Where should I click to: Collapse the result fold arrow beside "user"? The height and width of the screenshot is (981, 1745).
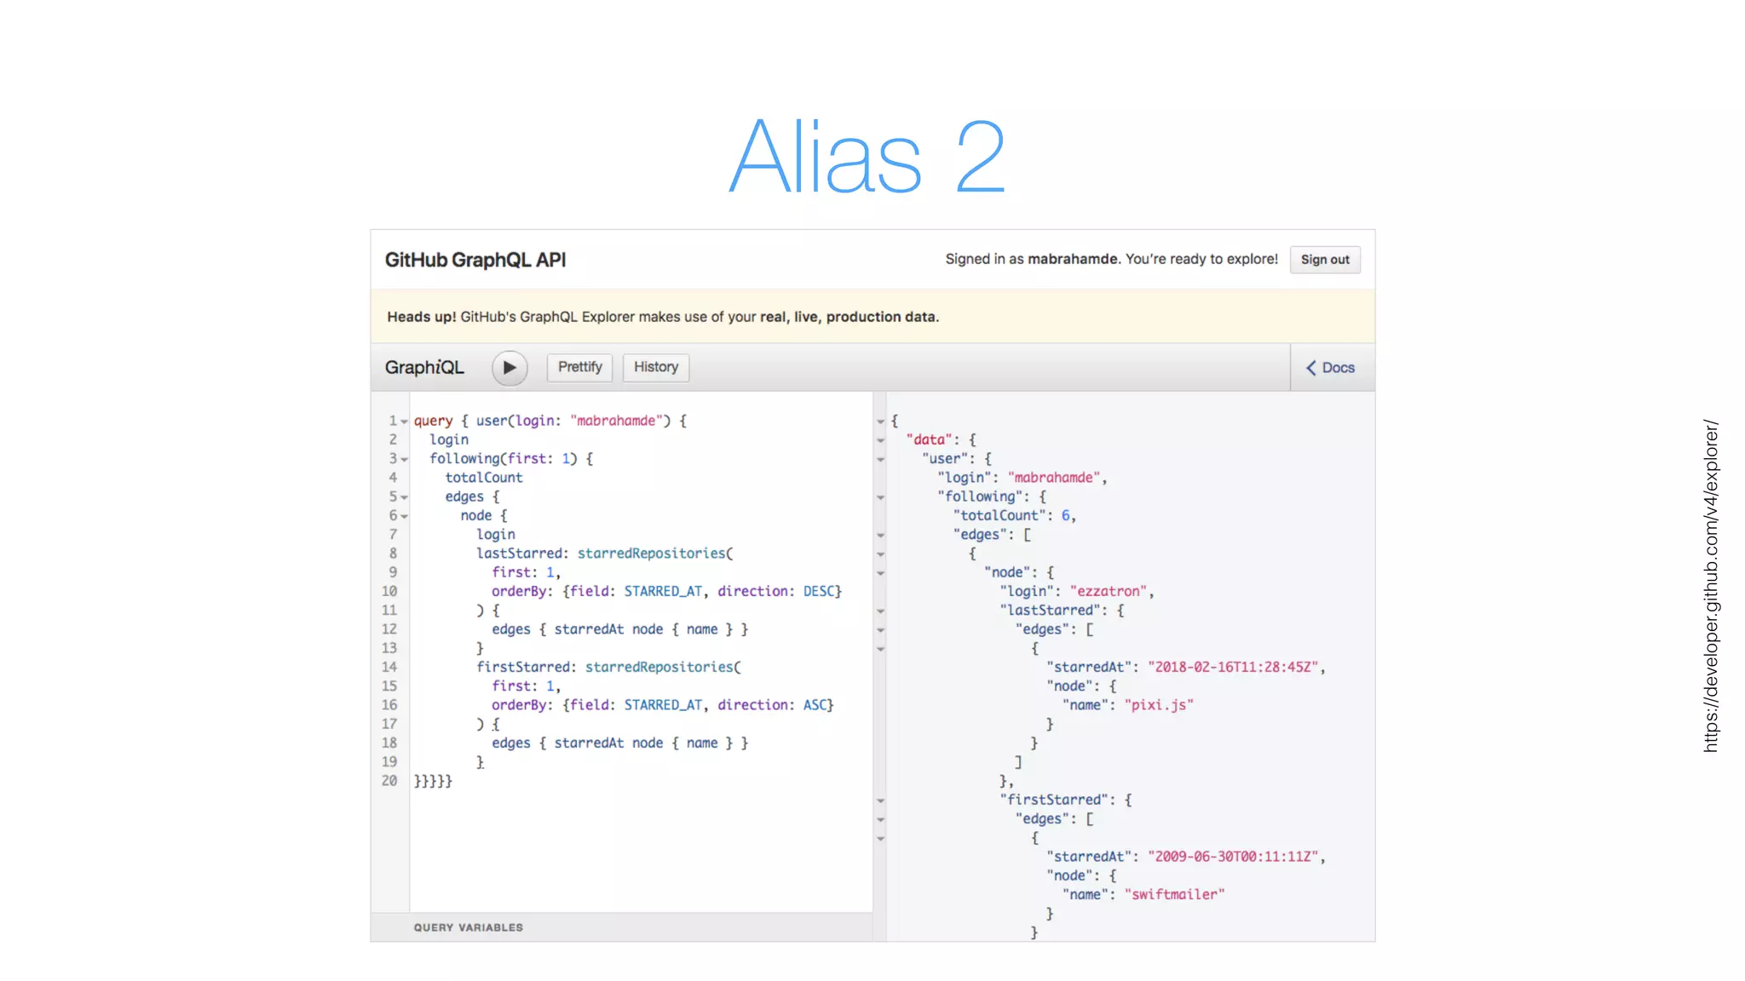coord(881,460)
